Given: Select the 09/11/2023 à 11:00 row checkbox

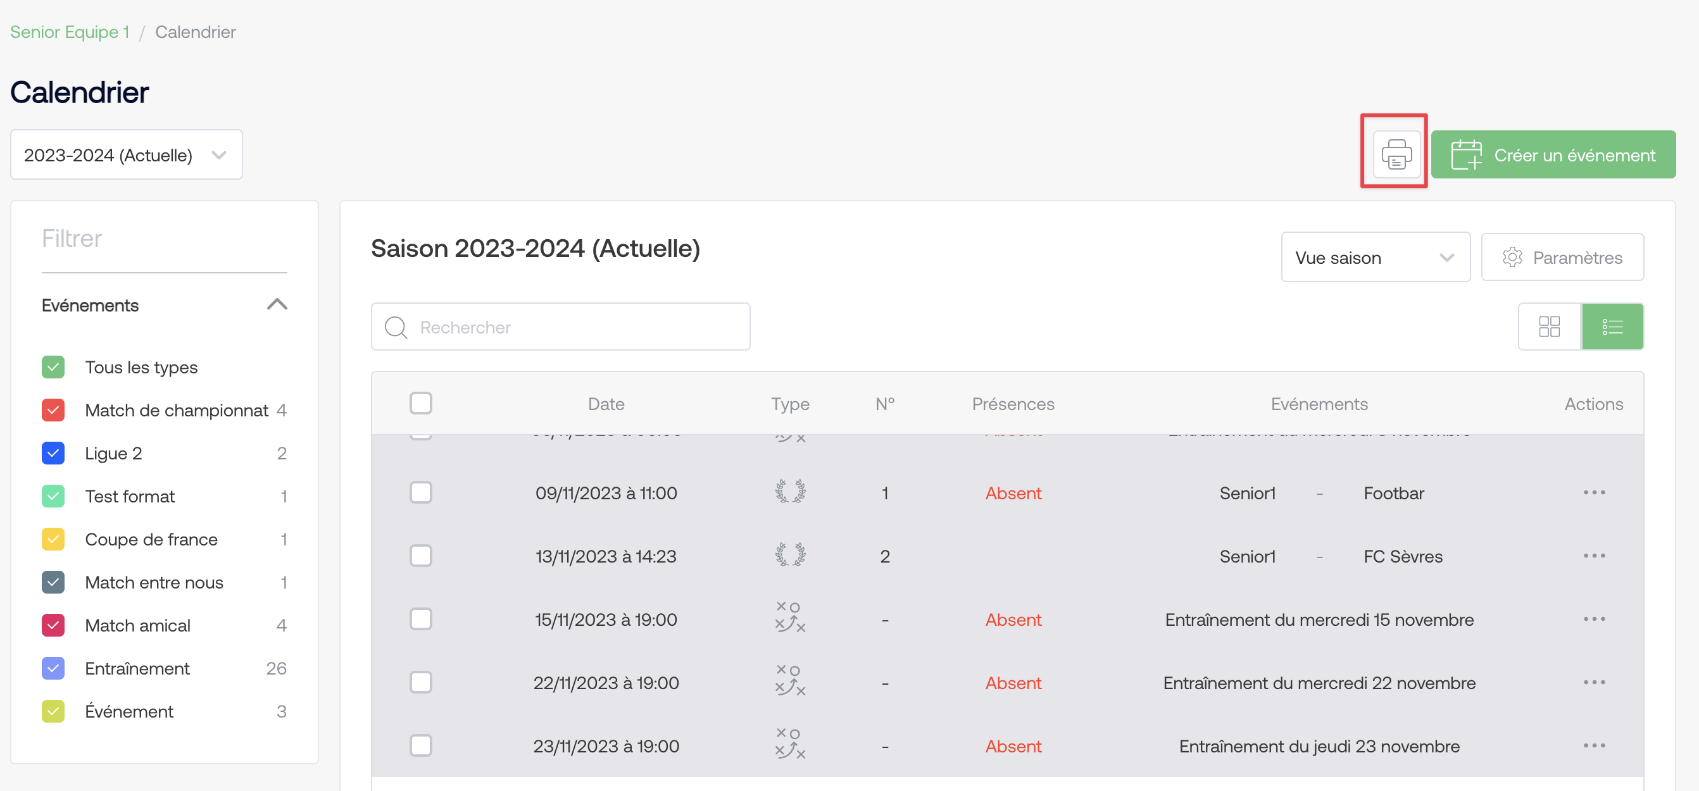Looking at the screenshot, I should [x=420, y=492].
